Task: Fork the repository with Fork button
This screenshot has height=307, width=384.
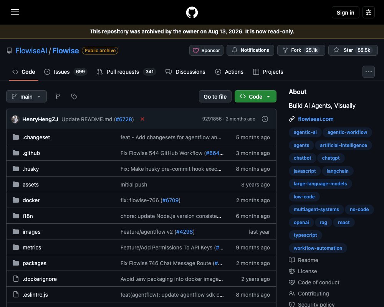Action: pyautogui.click(x=301, y=50)
